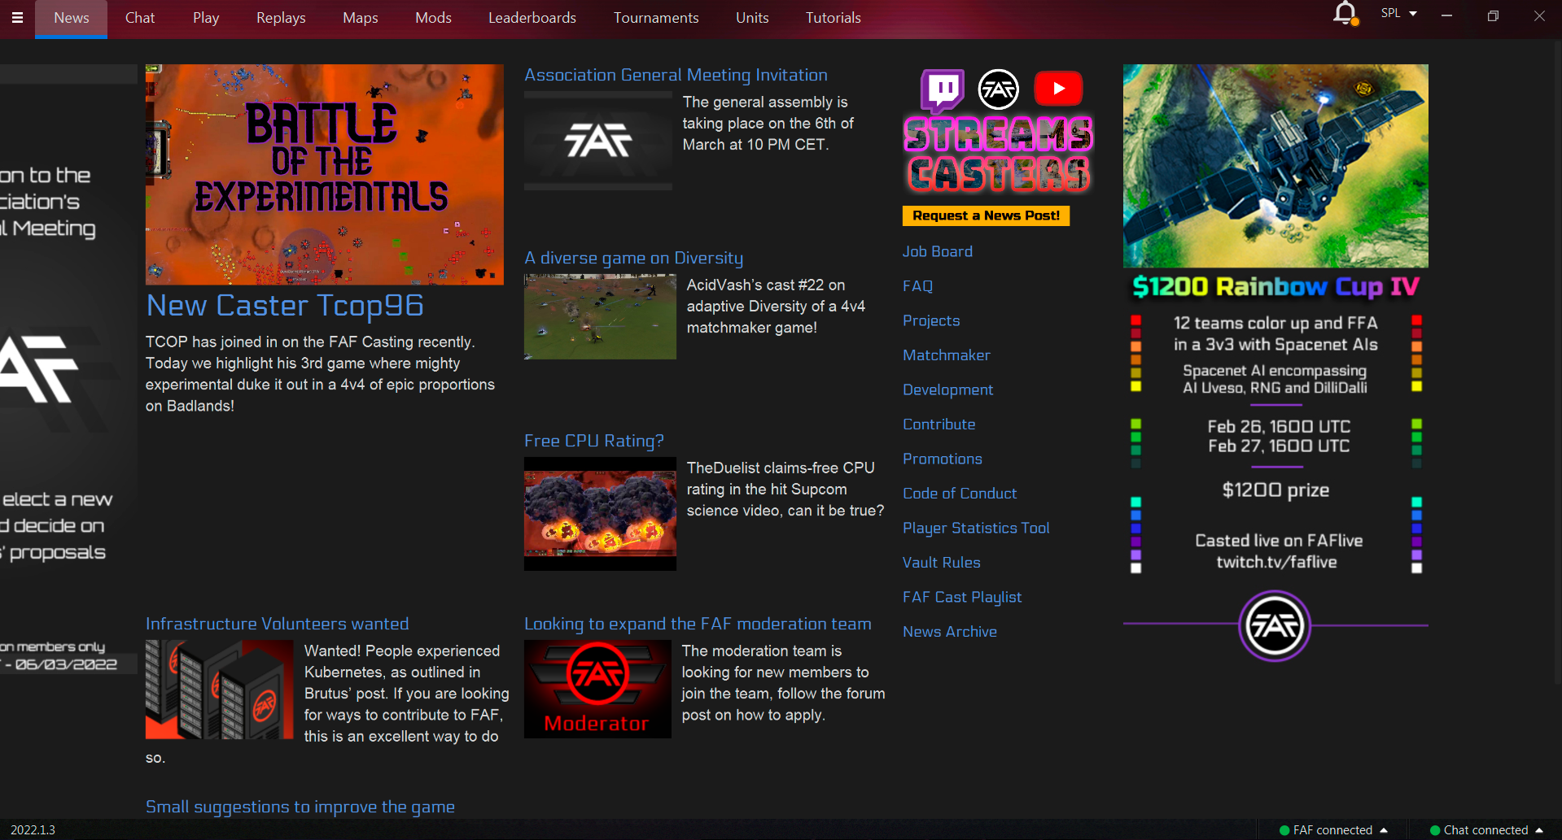Viewport: 1562px width, 840px height.
Task: Expand the FAF connected status arrow
Action: [x=1384, y=830]
